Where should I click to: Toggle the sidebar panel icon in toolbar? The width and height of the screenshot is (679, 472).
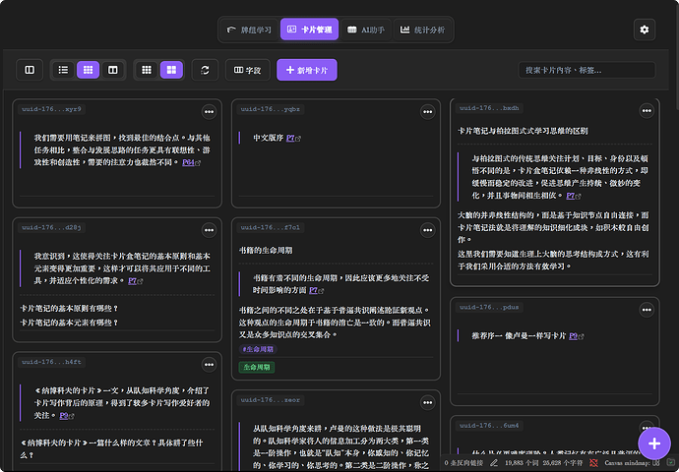30,70
